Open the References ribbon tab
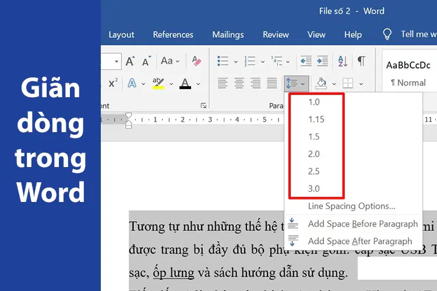This screenshot has height=291, width=437. [173, 34]
